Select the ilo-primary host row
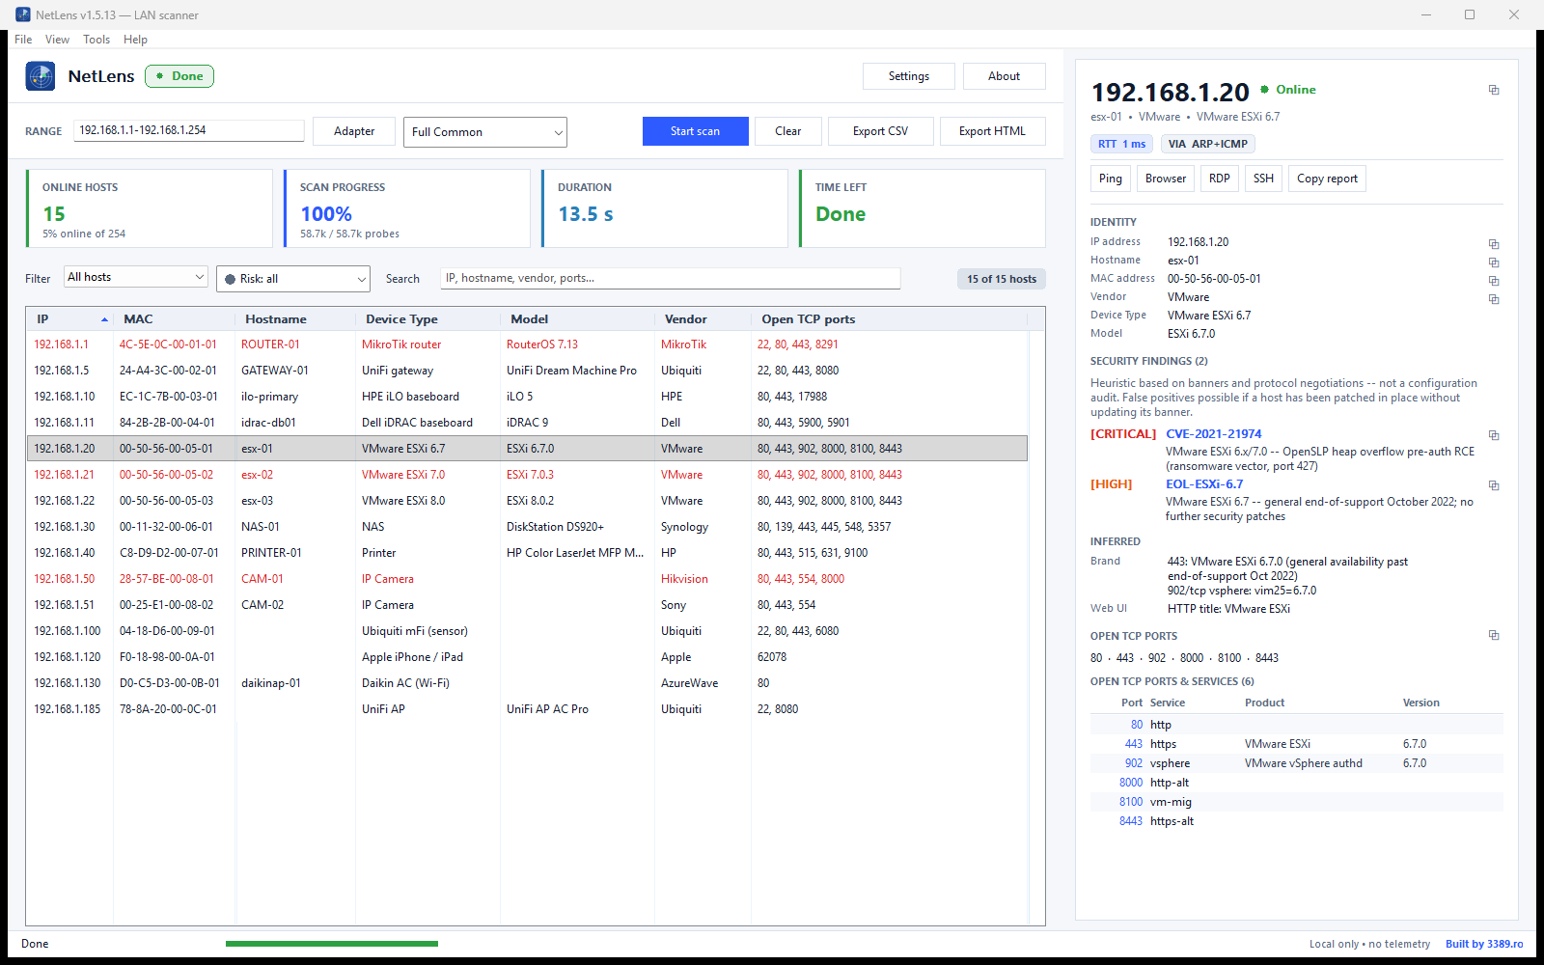The image size is (1544, 965). [x=527, y=397]
